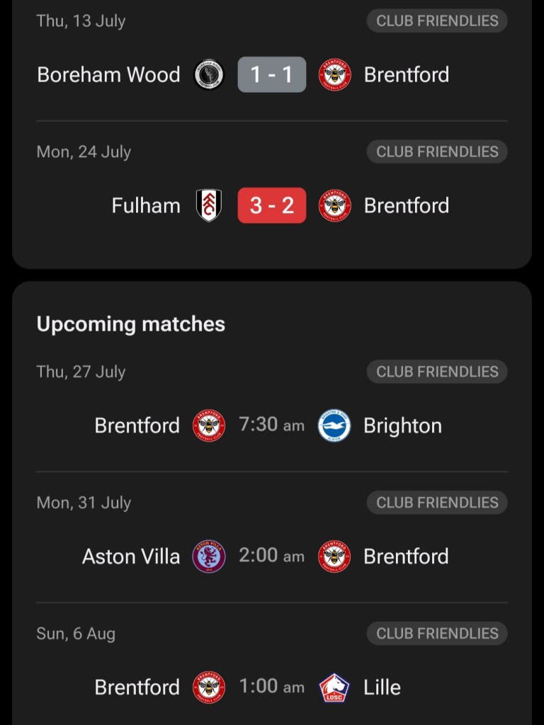The width and height of the screenshot is (544, 725).
Task: Tap the Aston Villa club crest
Action: click(209, 556)
